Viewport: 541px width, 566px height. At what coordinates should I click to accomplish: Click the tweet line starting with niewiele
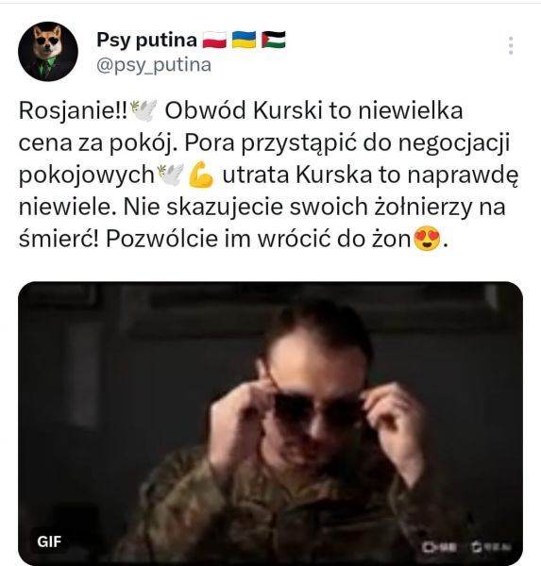coord(262,208)
